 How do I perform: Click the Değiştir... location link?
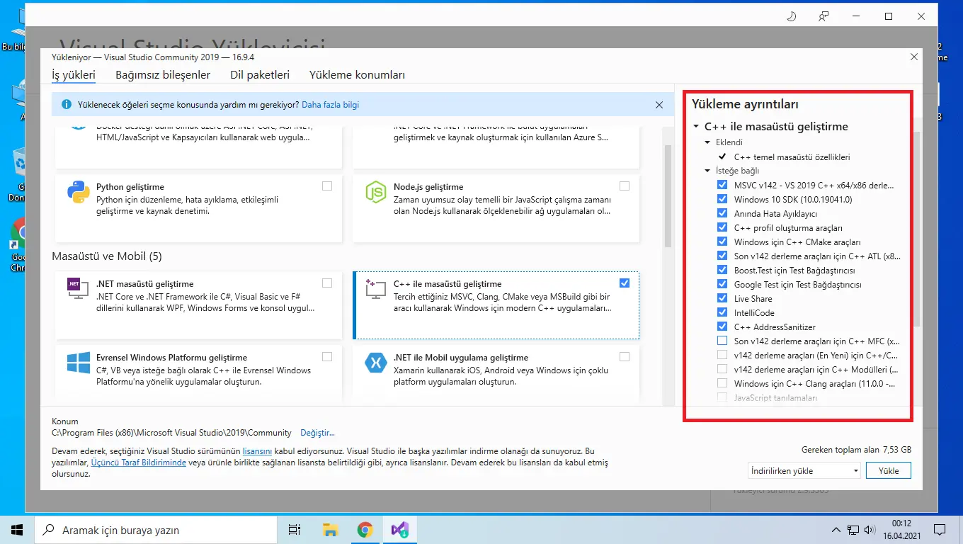[317, 433]
